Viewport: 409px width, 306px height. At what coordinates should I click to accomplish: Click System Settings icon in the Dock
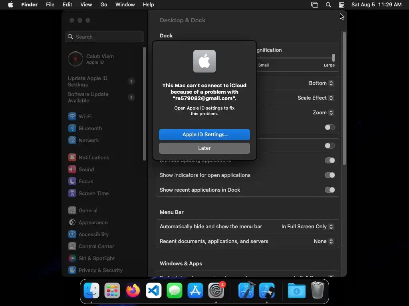click(x=216, y=290)
